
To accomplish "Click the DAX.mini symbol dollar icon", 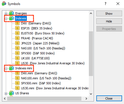I will click(x=17, y=73).
